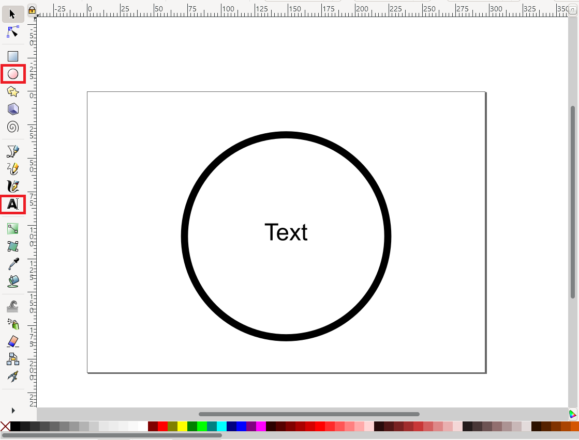This screenshot has width=579, height=440.
Task: Select the Calligraphy pen tool
Action: coord(12,186)
